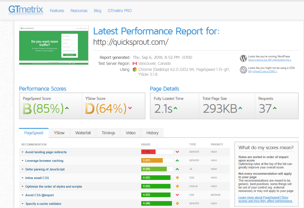Viewport: 304px width, 208px height.
Task: Click the F (45) grade bar
Action: click(157, 152)
